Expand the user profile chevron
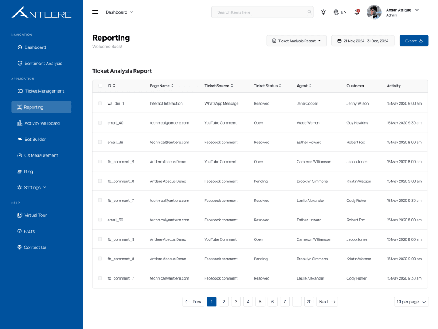This screenshot has height=329, width=438. (x=417, y=10)
